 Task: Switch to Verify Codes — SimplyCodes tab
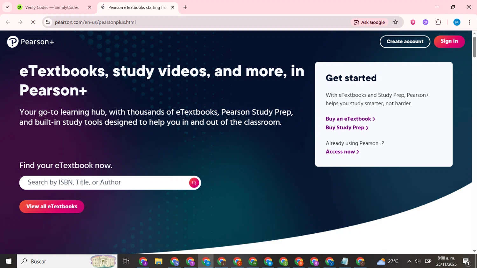[54, 7]
